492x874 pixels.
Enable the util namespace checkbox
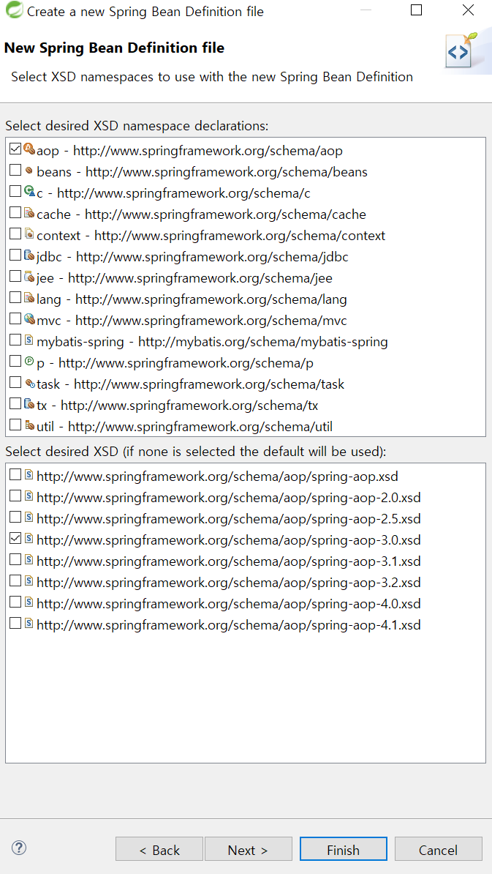point(15,425)
